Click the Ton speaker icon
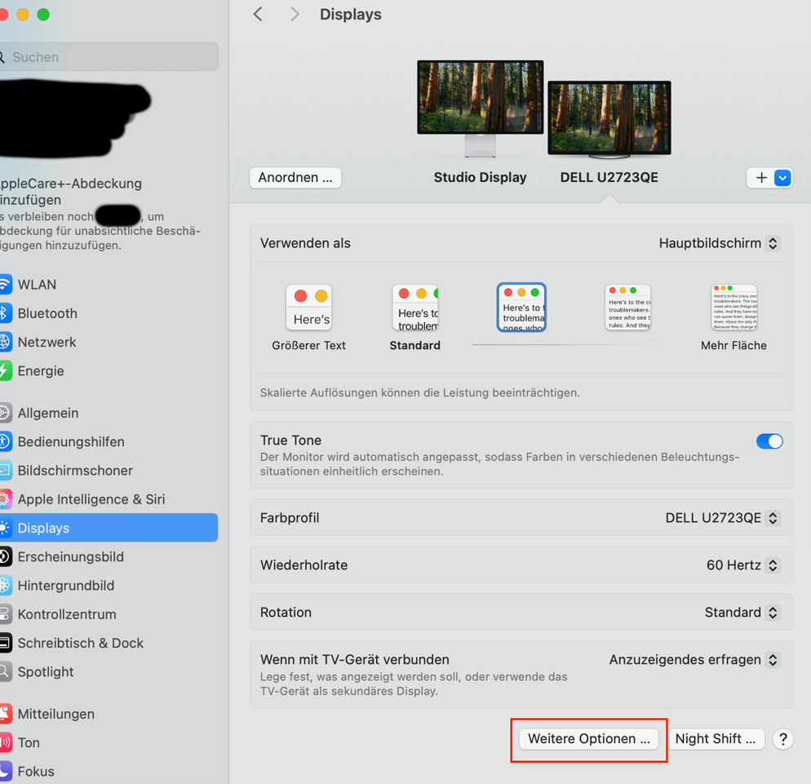811x784 pixels. coord(5,742)
